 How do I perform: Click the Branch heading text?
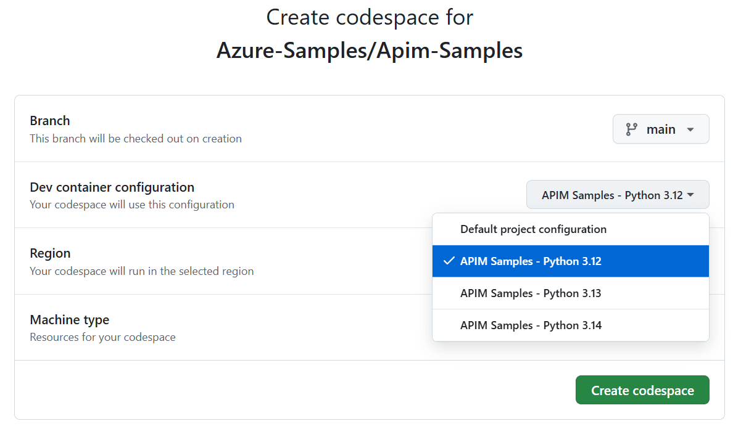point(50,121)
